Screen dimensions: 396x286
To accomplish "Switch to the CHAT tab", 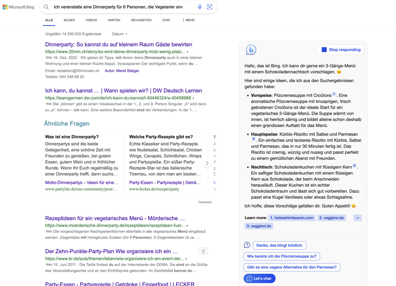I will point(166,20).
